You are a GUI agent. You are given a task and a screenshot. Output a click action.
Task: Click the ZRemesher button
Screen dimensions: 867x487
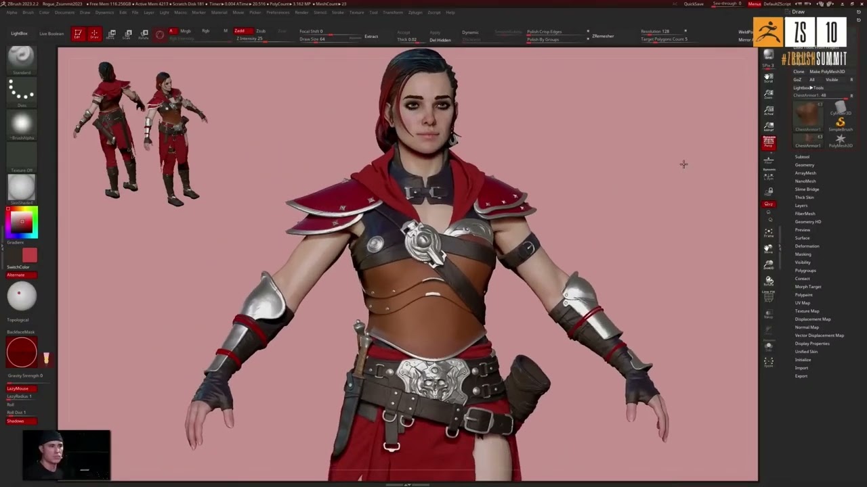pos(603,36)
